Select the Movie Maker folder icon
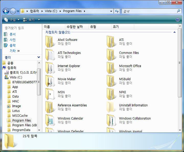 coord(50,81)
